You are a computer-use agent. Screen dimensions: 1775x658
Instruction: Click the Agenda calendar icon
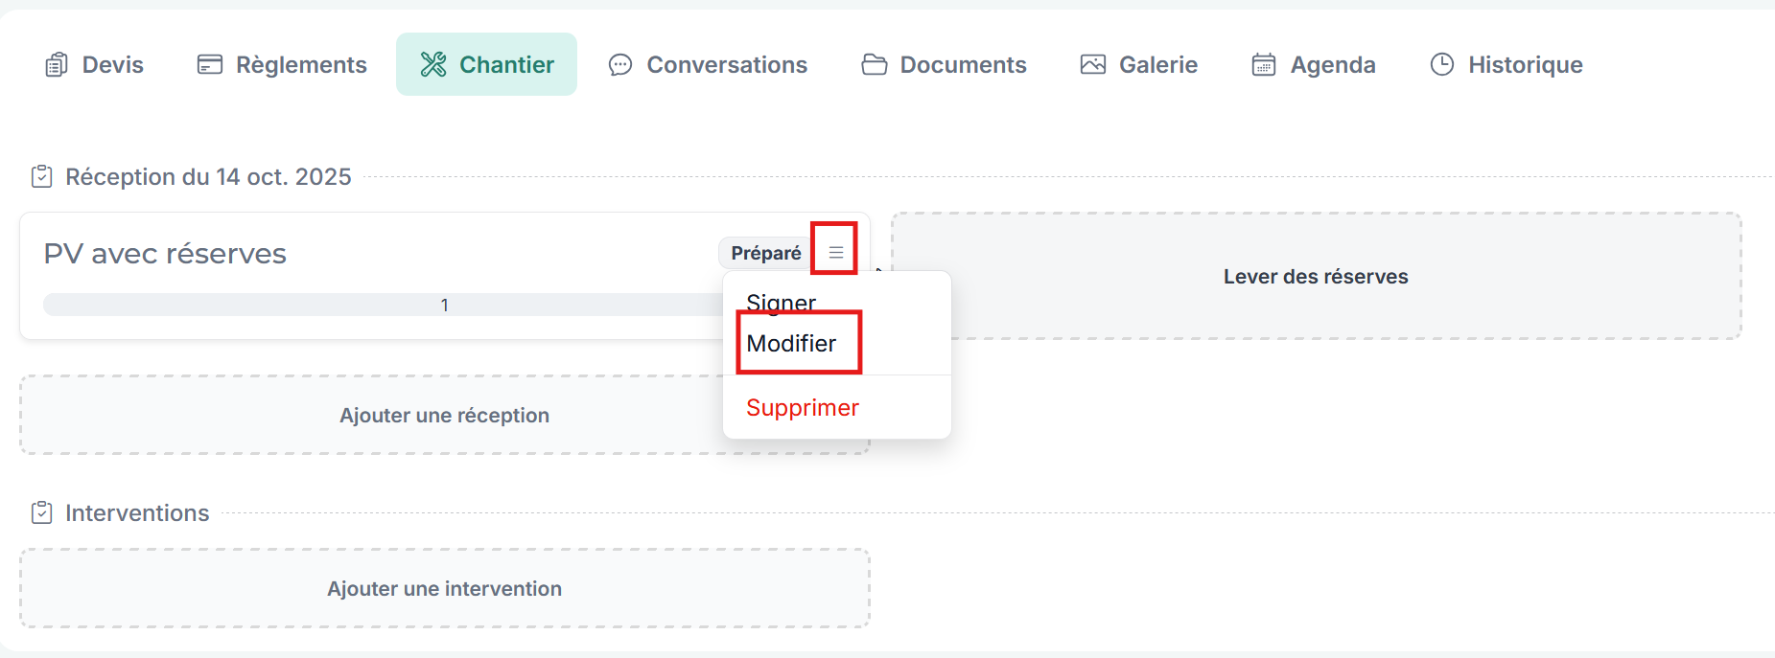coord(1264,64)
